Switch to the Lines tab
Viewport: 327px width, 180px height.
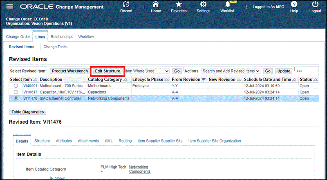(40, 37)
